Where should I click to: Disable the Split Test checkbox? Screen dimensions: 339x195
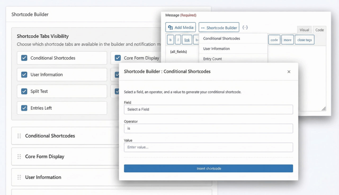tap(24, 91)
